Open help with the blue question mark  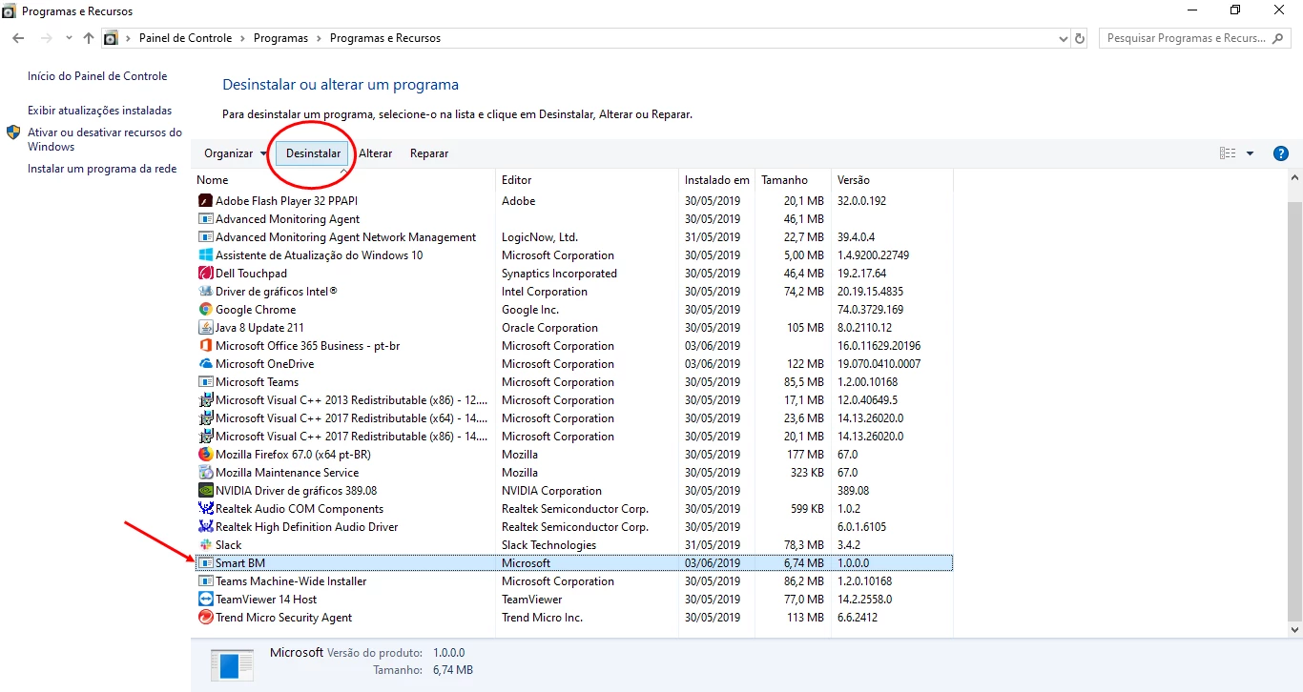click(x=1281, y=153)
